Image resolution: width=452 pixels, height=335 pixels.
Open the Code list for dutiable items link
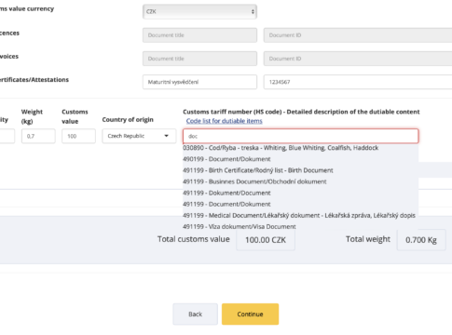point(224,121)
